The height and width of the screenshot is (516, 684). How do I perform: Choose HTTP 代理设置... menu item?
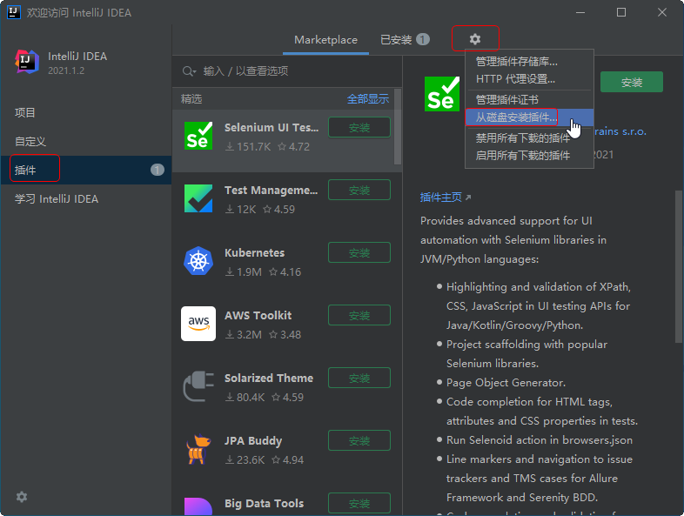click(529, 79)
